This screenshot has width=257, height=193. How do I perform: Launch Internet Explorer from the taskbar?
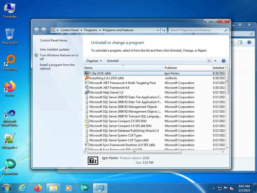coord(22,188)
